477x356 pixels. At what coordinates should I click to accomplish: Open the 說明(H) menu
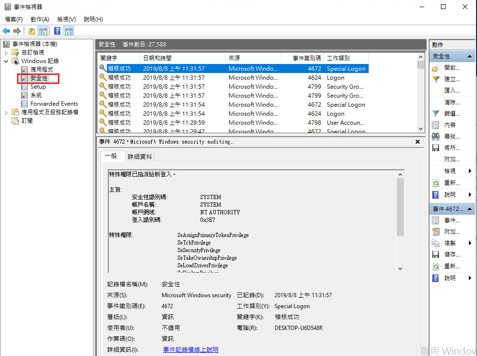coord(93,19)
